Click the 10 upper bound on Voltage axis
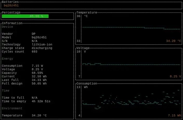 point(78,52)
